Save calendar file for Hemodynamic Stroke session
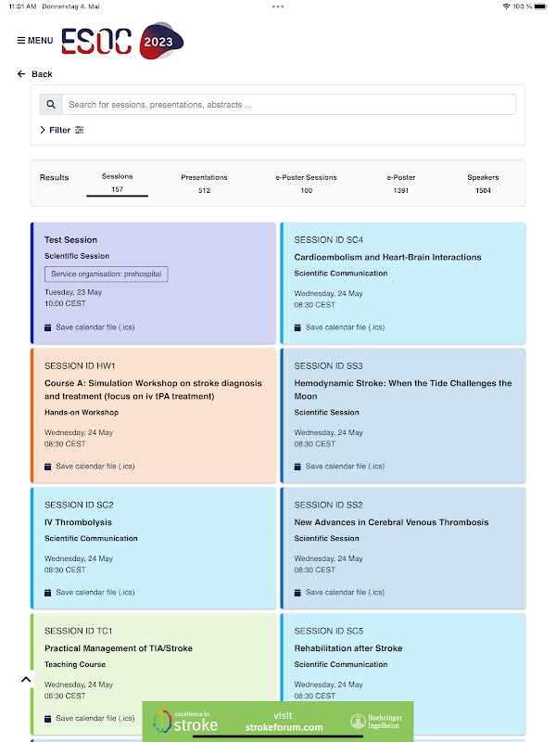This screenshot has height=742, width=556. tap(345, 467)
